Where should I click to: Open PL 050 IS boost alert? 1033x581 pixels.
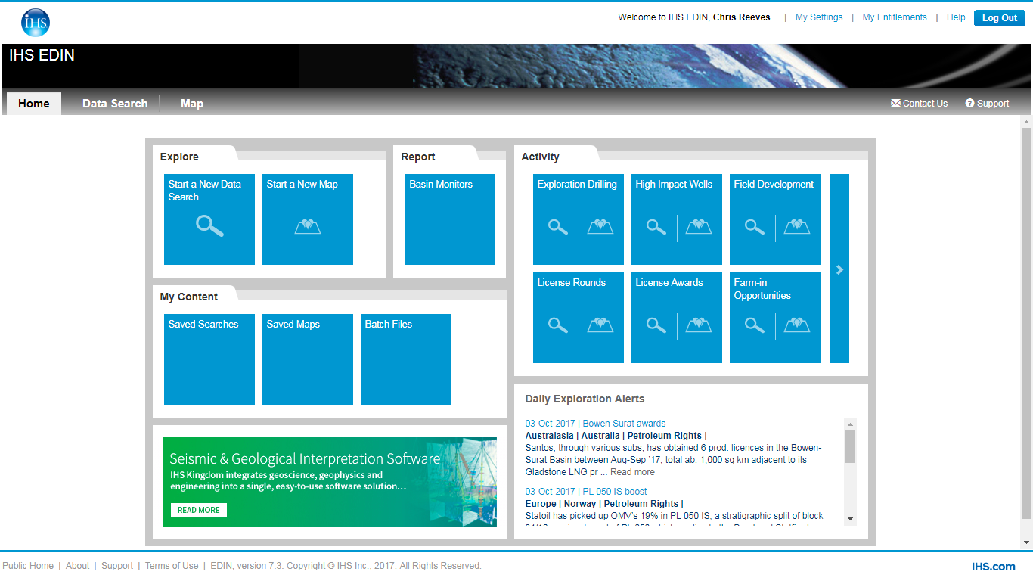tap(586, 492)
